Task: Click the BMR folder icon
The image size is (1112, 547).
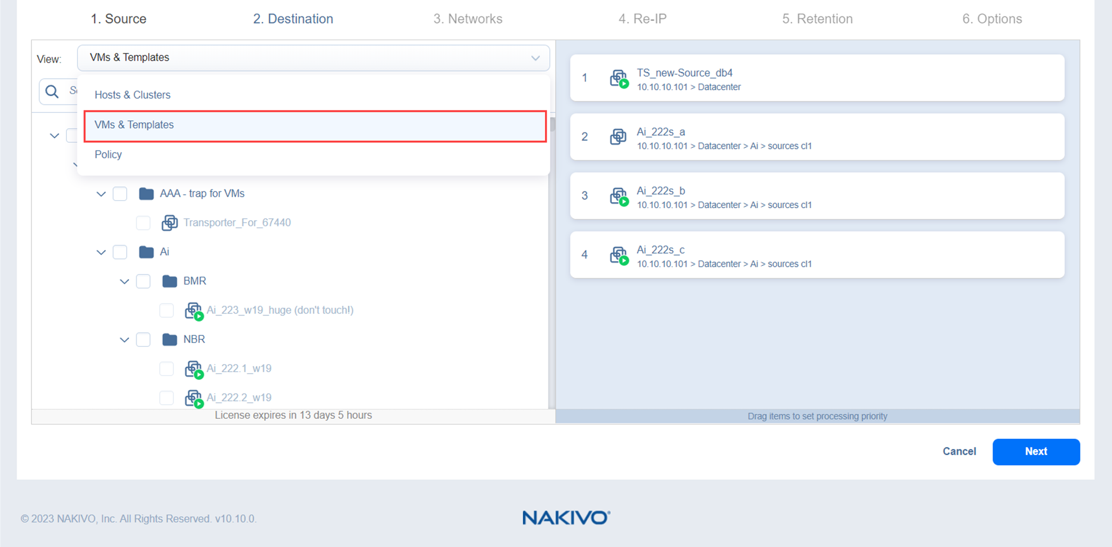Action: point(169,281)
